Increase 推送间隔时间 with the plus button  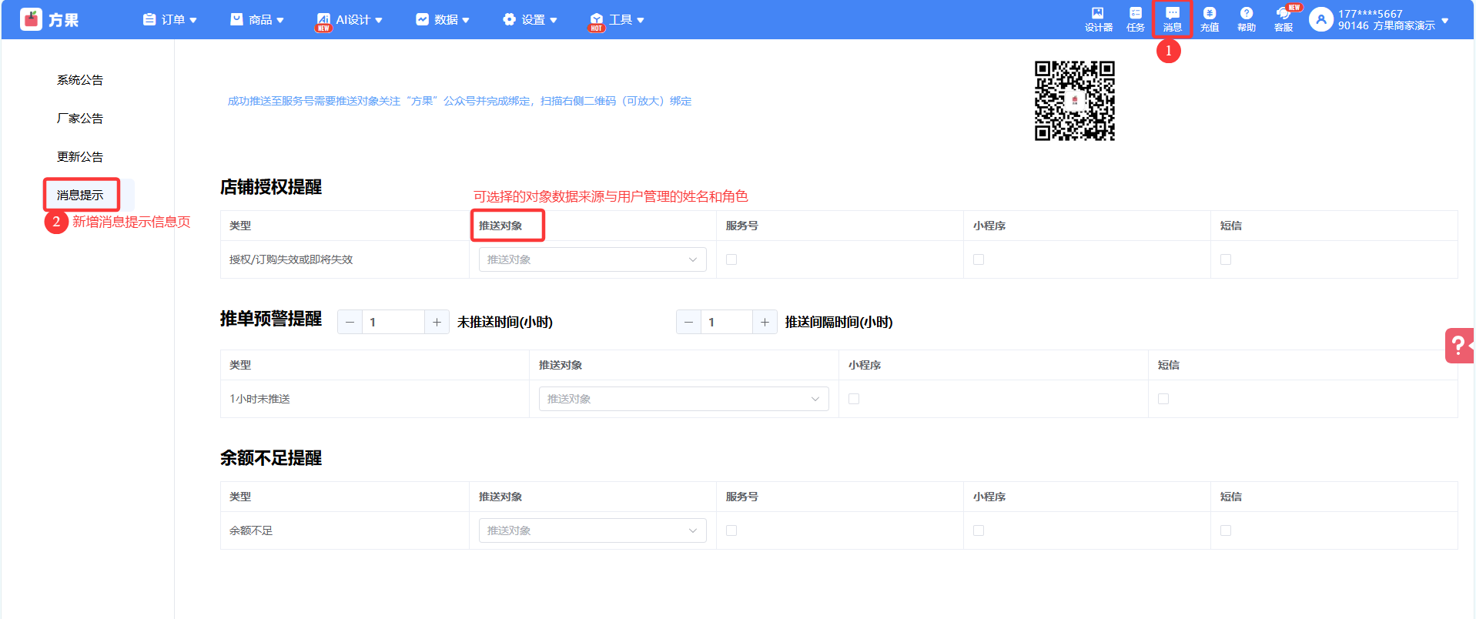click(x=765, y=322)
